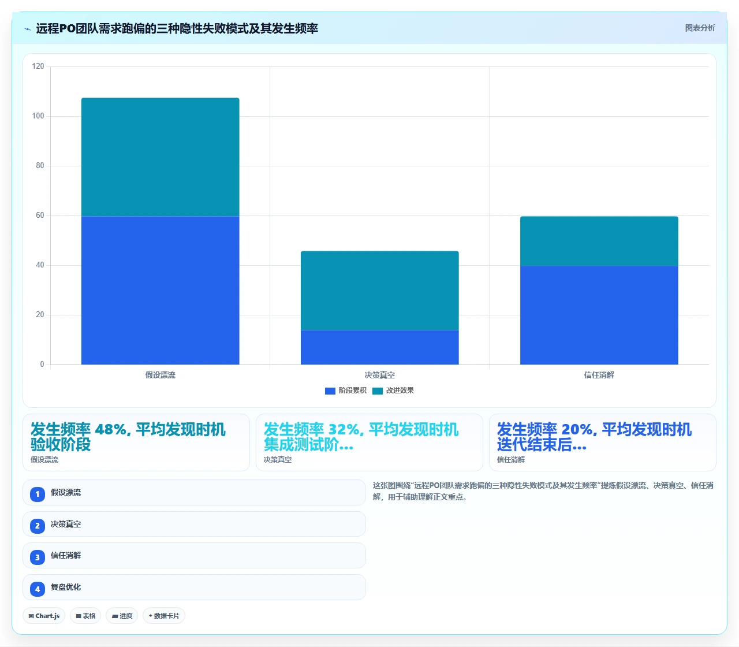Toggle the 阶段累积 legend item
This screenshot has height=647, width=739.
pos(346,391)
